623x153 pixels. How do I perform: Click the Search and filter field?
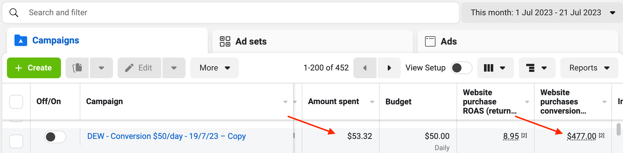click(231, 13)
